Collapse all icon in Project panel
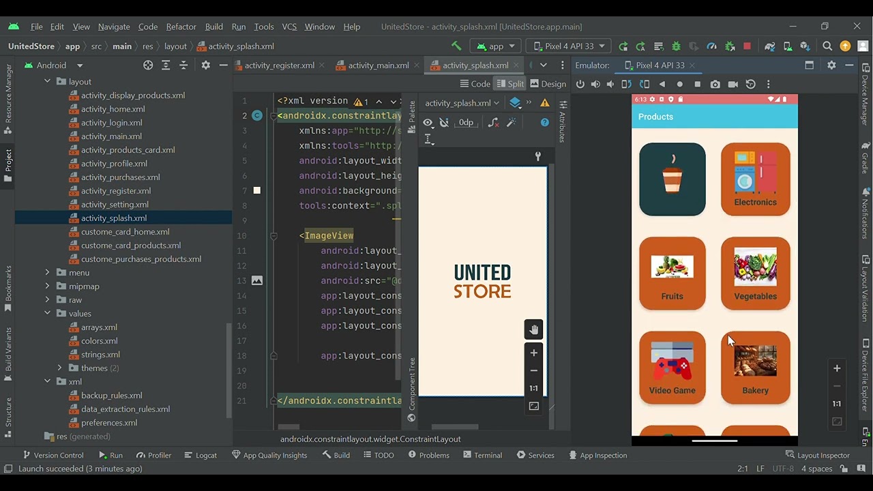873x491 pixels. [183, 65]
